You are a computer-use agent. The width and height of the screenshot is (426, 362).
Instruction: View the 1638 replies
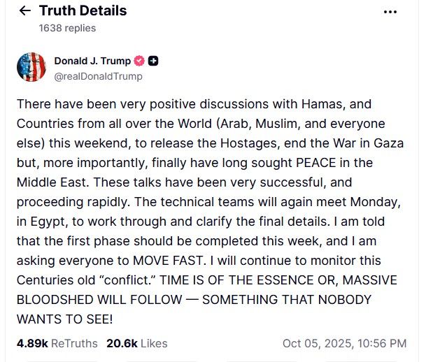pos(67,29)
